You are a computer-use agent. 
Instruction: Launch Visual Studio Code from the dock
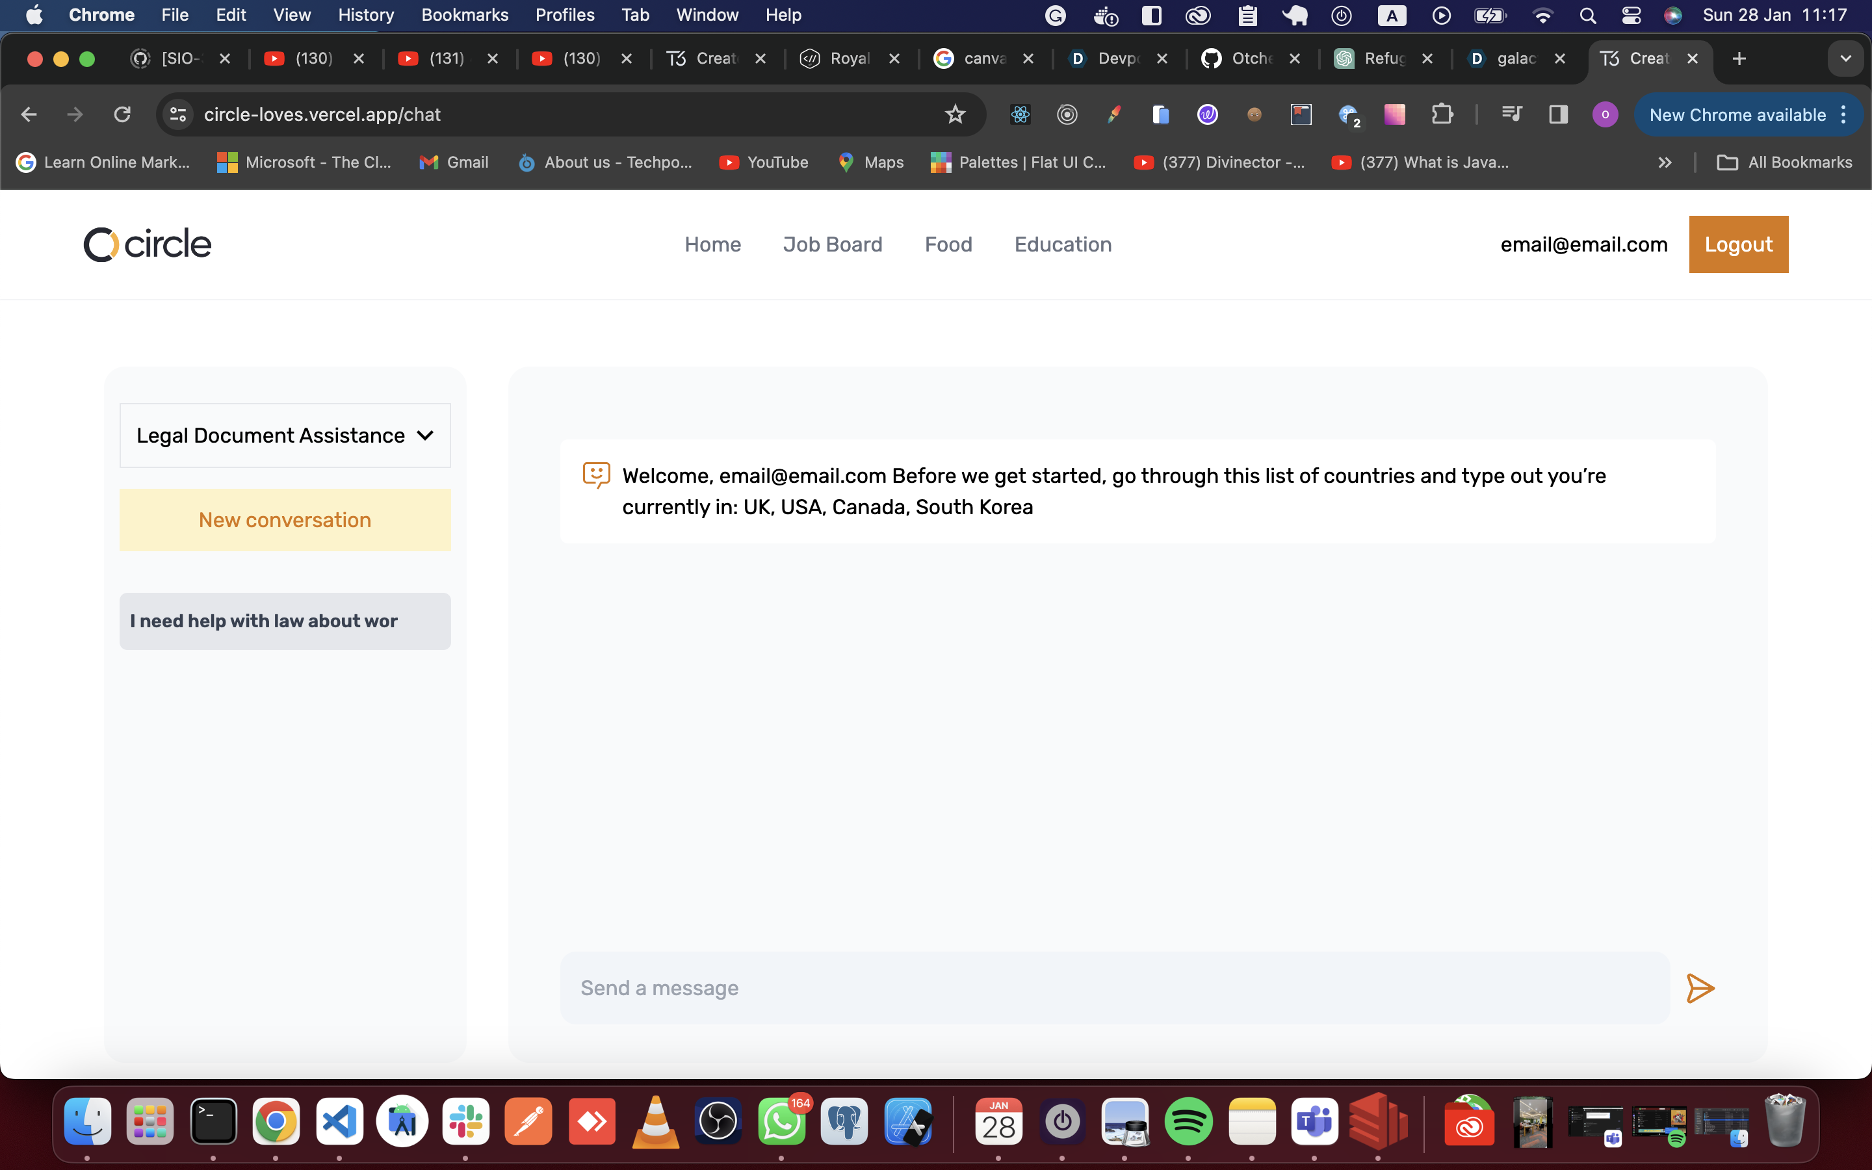pyautogui.click(x=339, y=1121)
